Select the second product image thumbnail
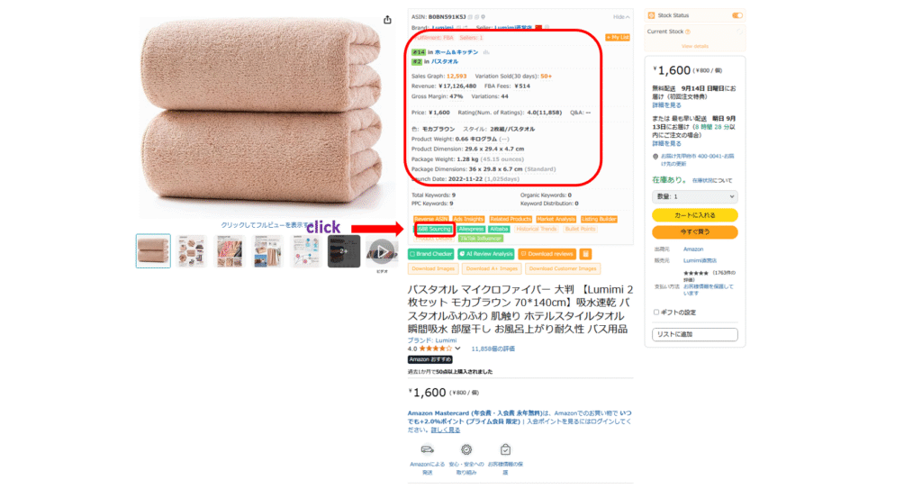This screenshot has height=489, width=922. (x=192, y=251)
